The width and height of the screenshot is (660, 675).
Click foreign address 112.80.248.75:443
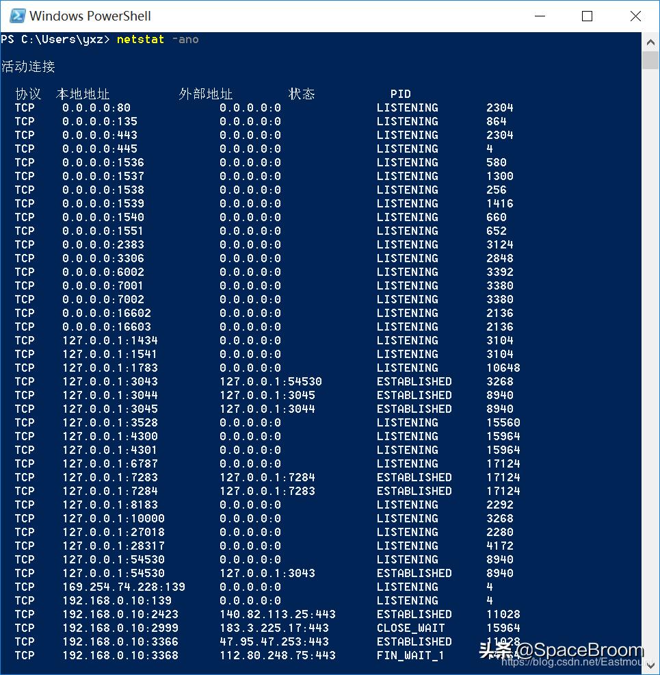(x=278, y=656)
